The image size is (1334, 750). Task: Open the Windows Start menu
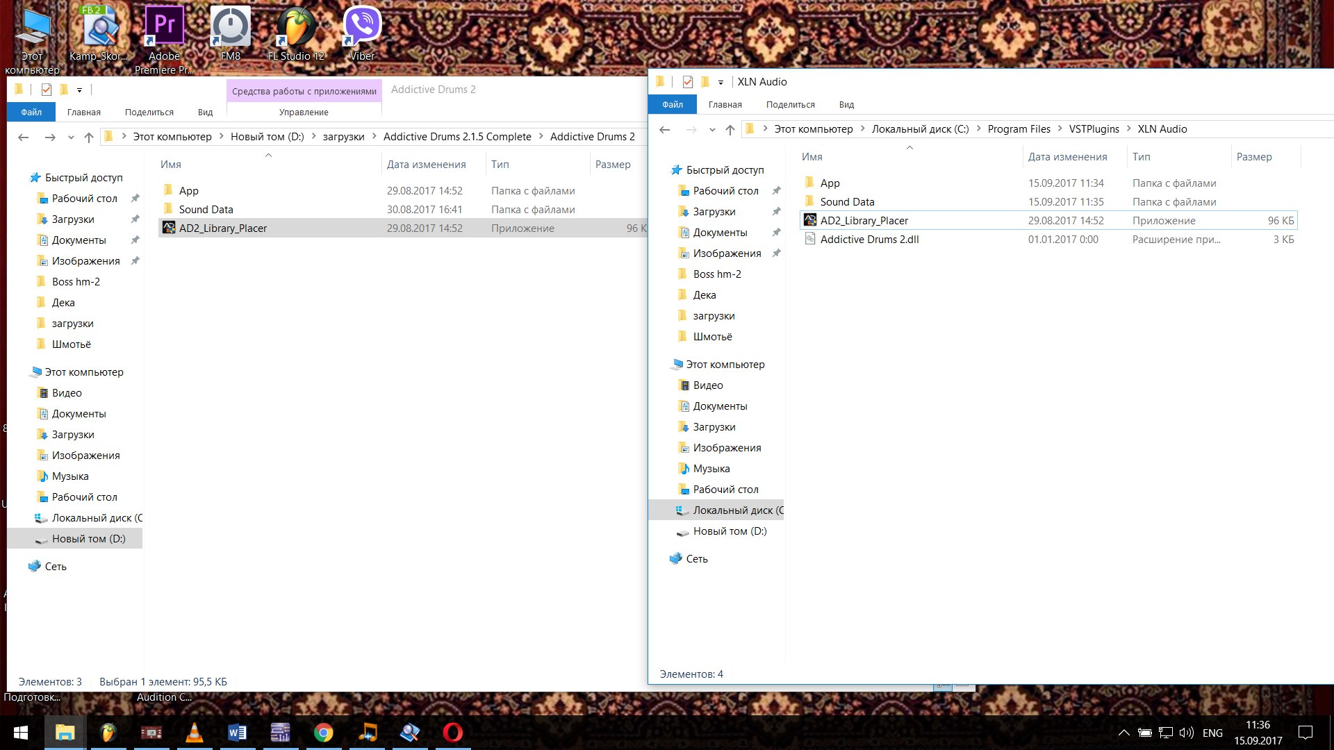[21, 733]
